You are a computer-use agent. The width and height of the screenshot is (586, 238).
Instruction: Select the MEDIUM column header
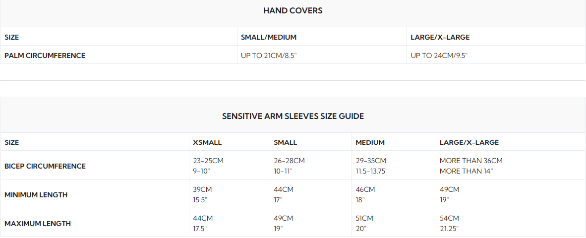click(370, 143)
